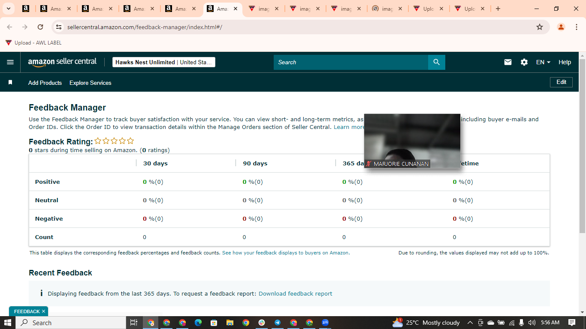The width and height of the screenshot is (586, 329).
Task: Click the "Feedback Manager" heading
Action: point(67,108)
